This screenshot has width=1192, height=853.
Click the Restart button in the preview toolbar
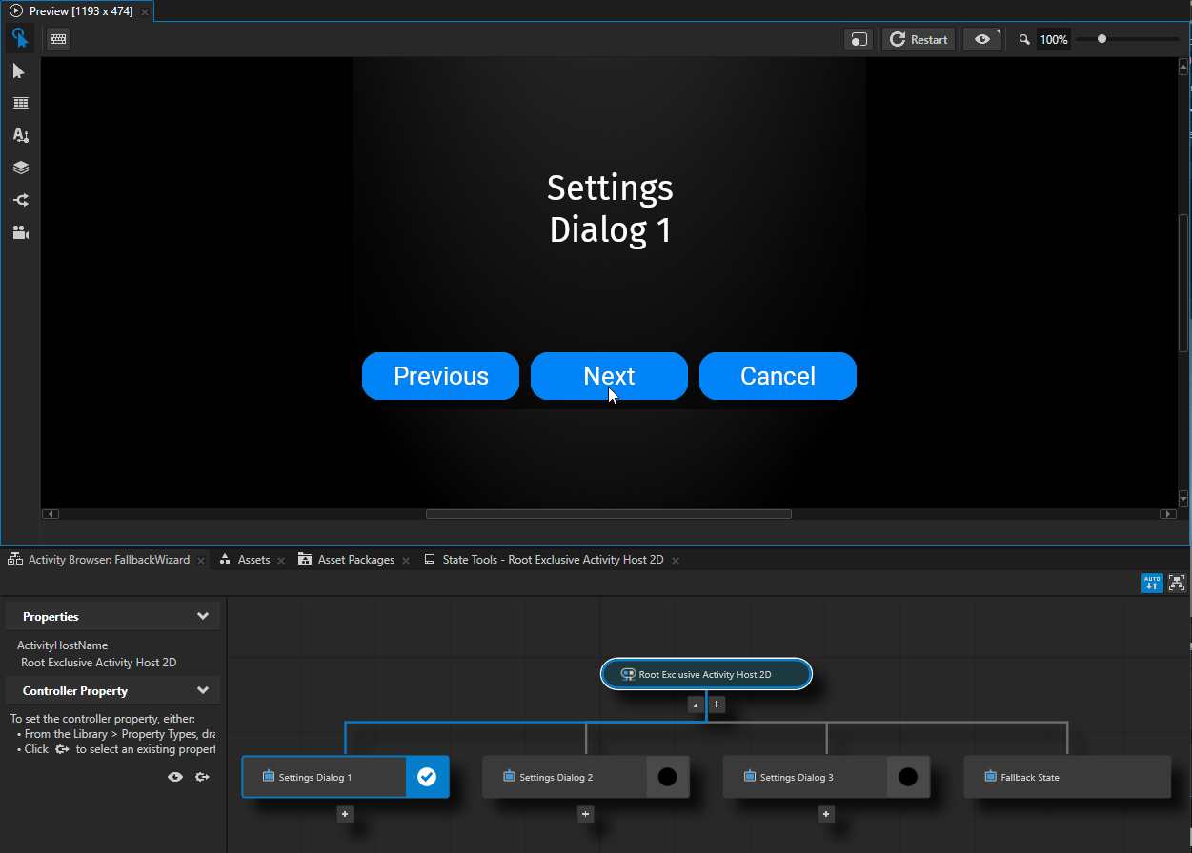point(917,38)
